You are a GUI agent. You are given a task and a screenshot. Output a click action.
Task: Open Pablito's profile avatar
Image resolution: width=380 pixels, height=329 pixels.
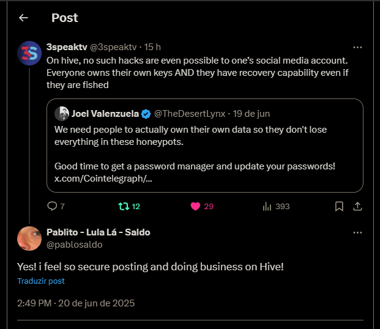coord(29,238)
